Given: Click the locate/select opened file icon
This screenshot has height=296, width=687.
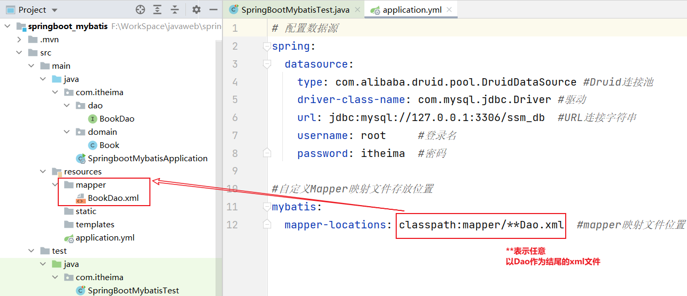Looking at the screenshot, I should (x=140, y=10).
